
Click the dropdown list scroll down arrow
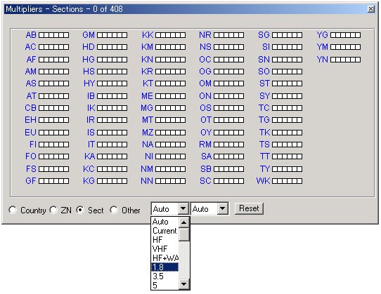coord(184,284)
